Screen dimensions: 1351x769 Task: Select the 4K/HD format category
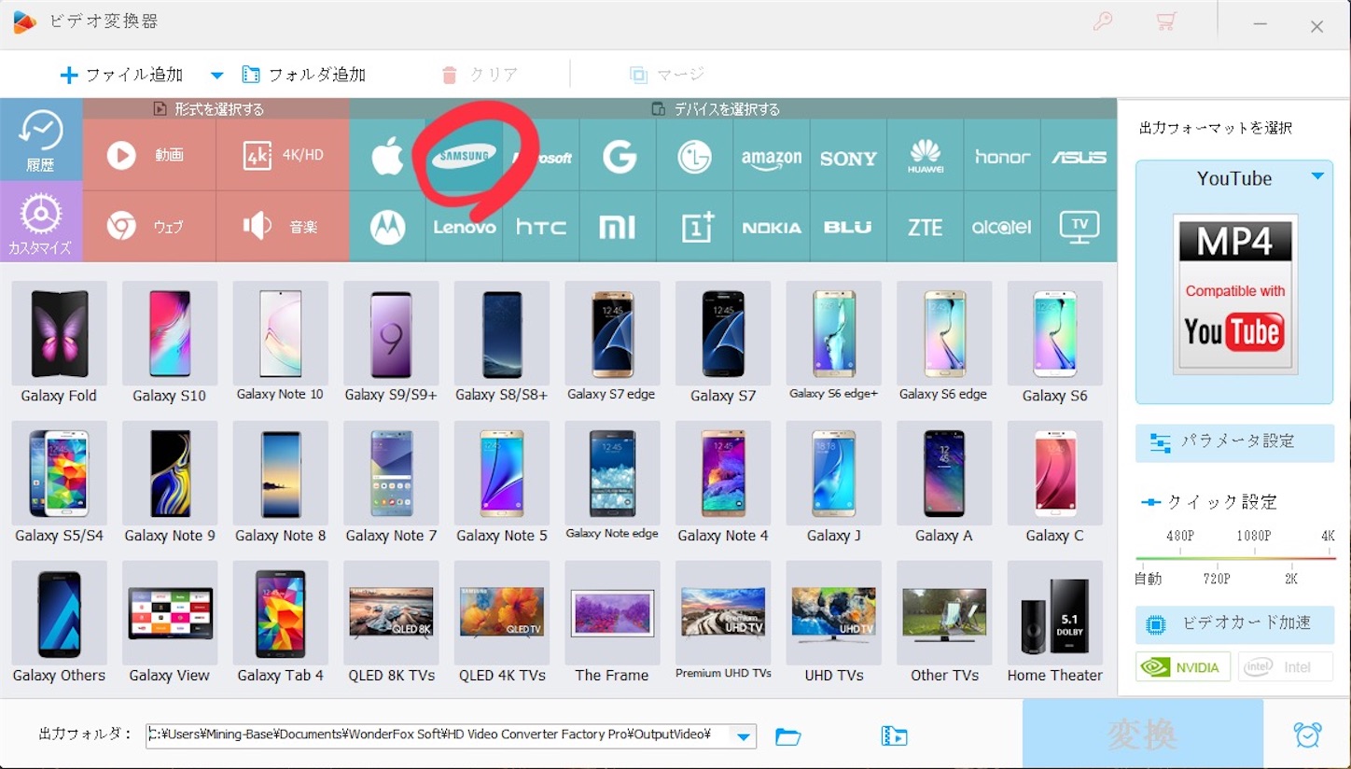point(283,155)
